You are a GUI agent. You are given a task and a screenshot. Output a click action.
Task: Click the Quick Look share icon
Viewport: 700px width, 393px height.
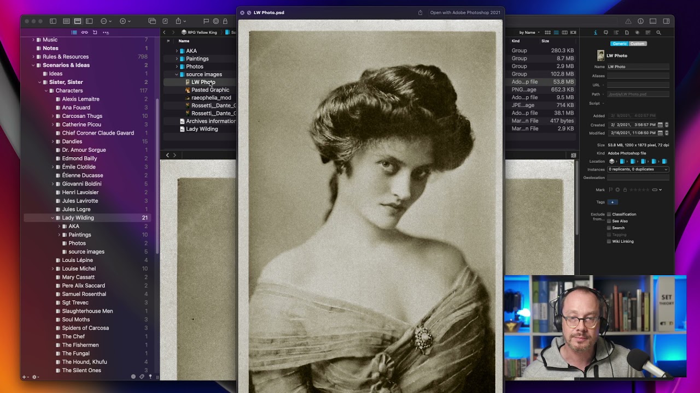tap(420, 13)
